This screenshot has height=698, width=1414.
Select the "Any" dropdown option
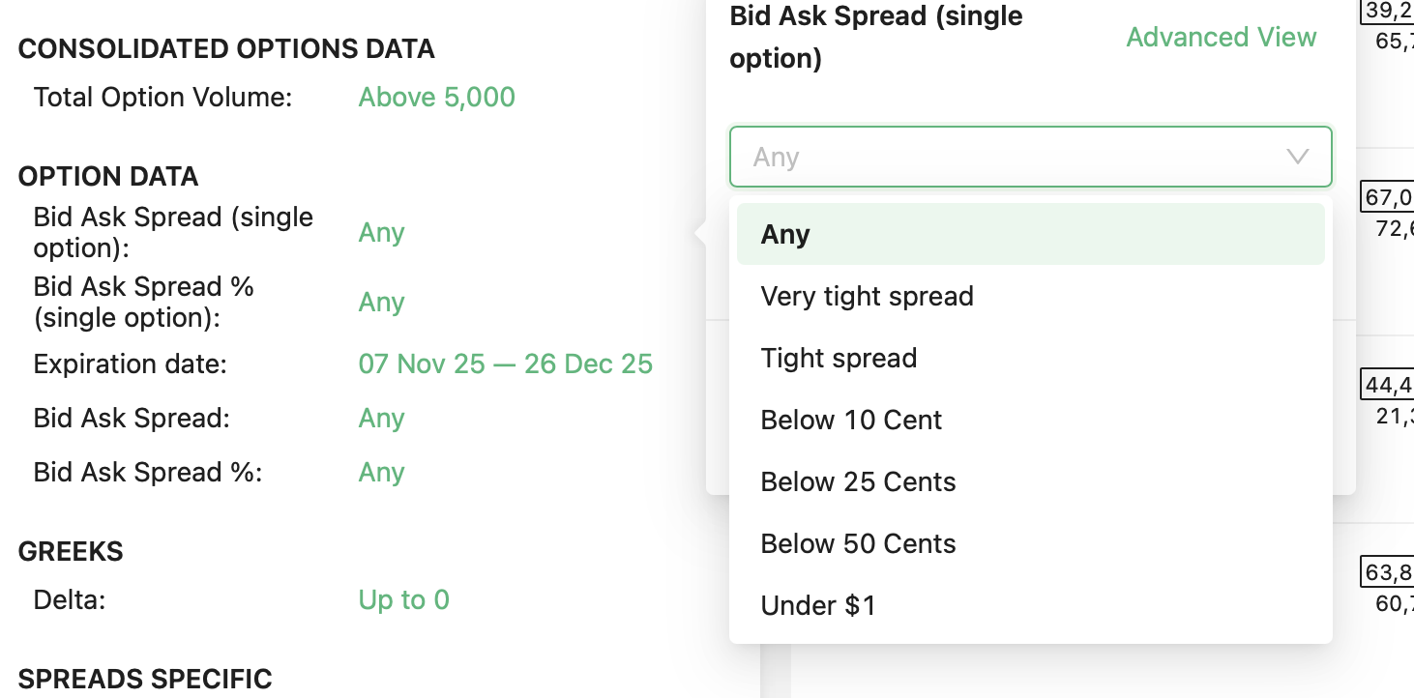point(785,234)
